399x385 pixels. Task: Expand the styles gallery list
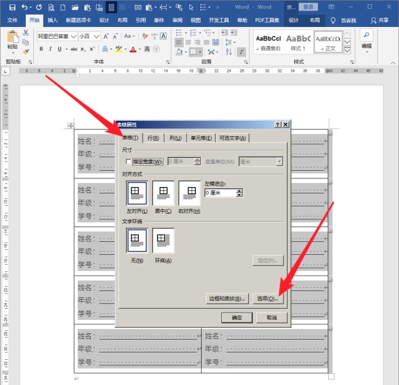(x=347, y=50)
